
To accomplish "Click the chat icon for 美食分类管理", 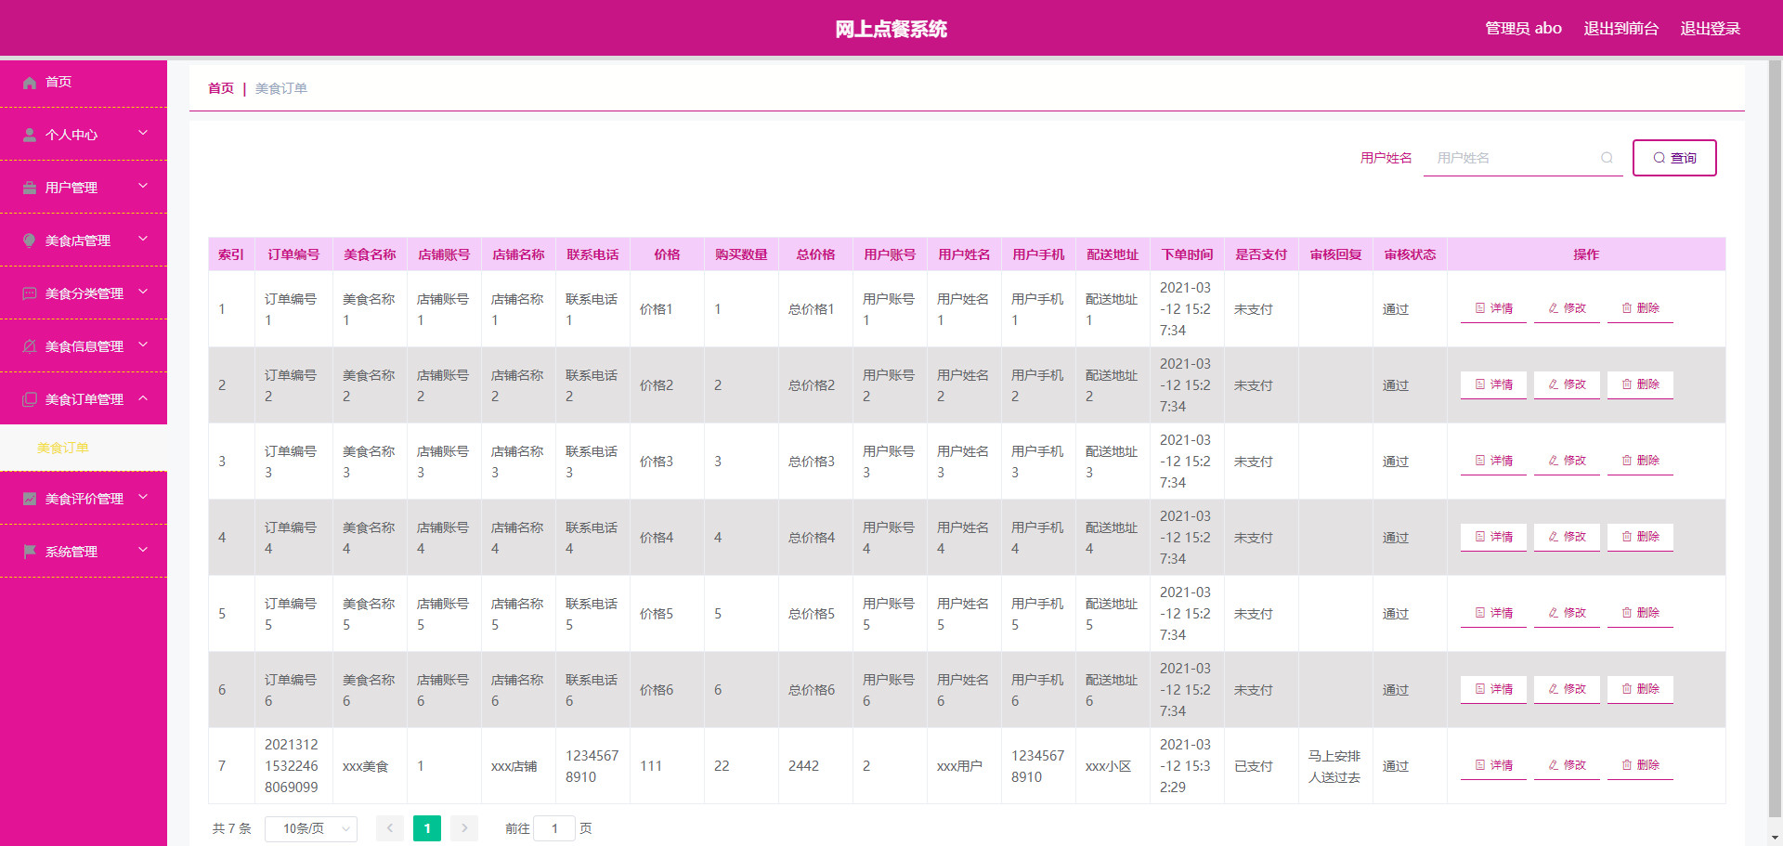I will point(30,294).
